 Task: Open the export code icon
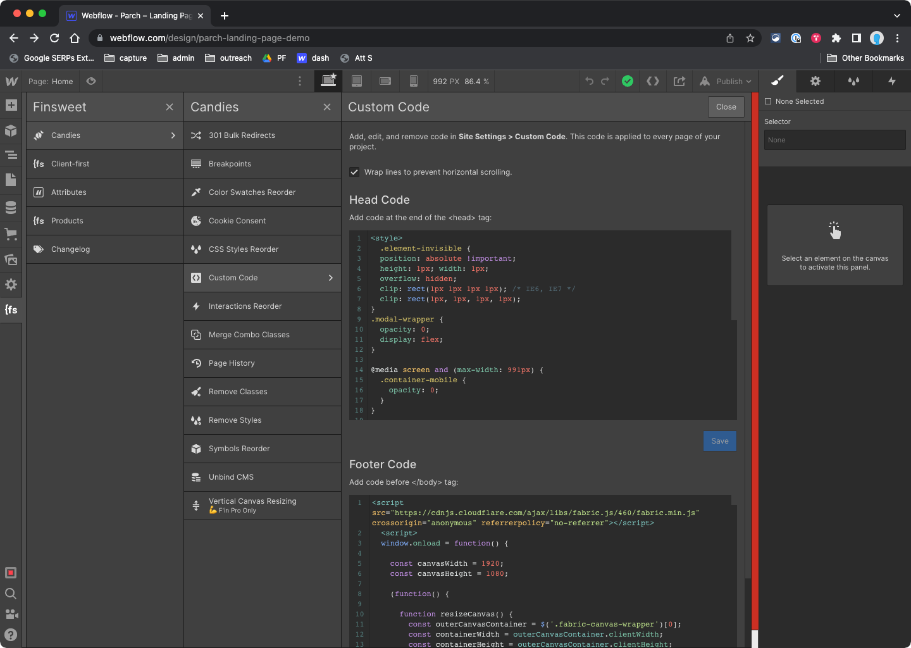[653, 81]
